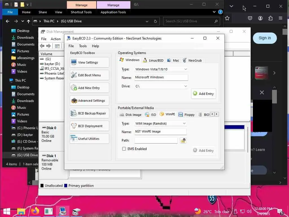
Task: Click Explorer up one level arrow
Action: (x=29, y=21)
